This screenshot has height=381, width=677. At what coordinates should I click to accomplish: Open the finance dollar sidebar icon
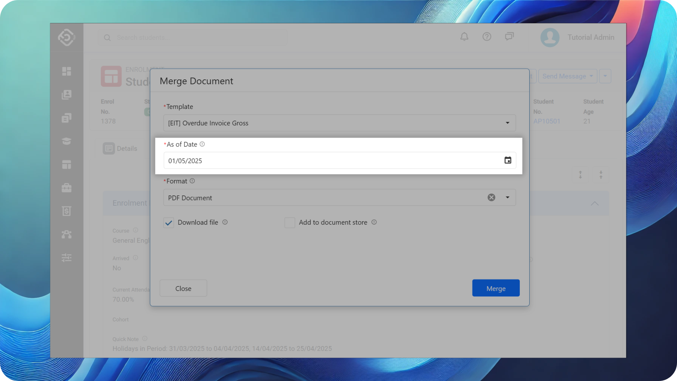66,211
